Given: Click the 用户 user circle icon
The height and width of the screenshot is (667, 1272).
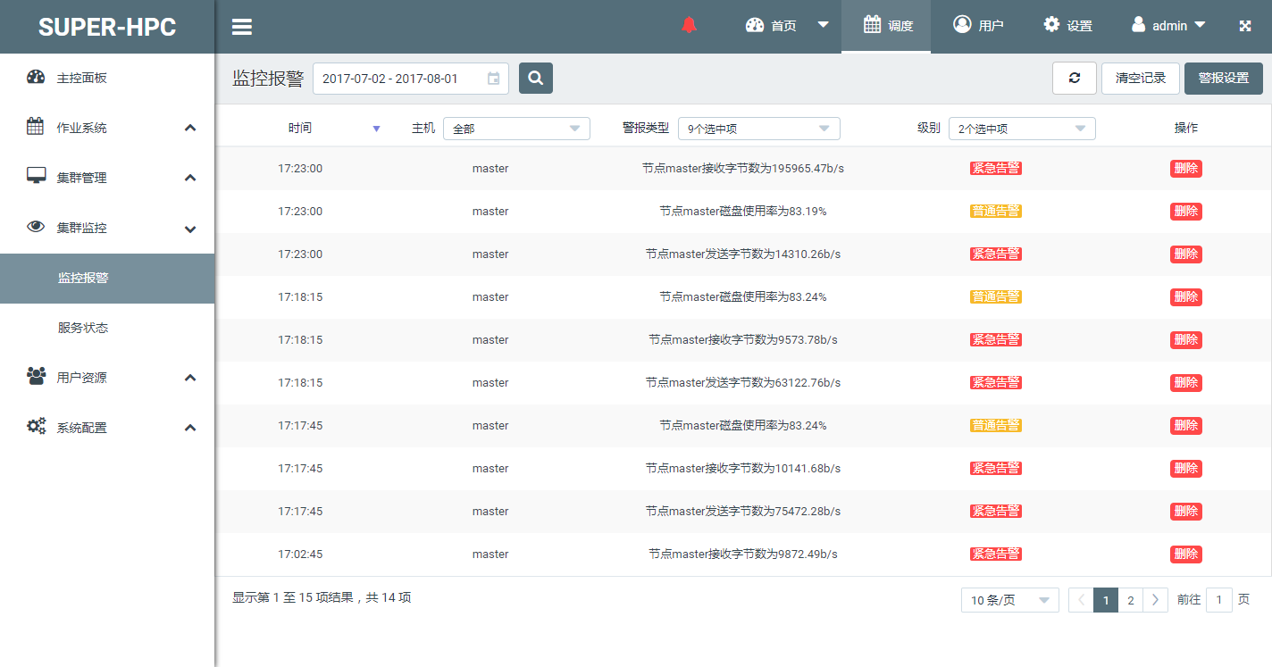Looking at the screenshot, I should 962,24.
